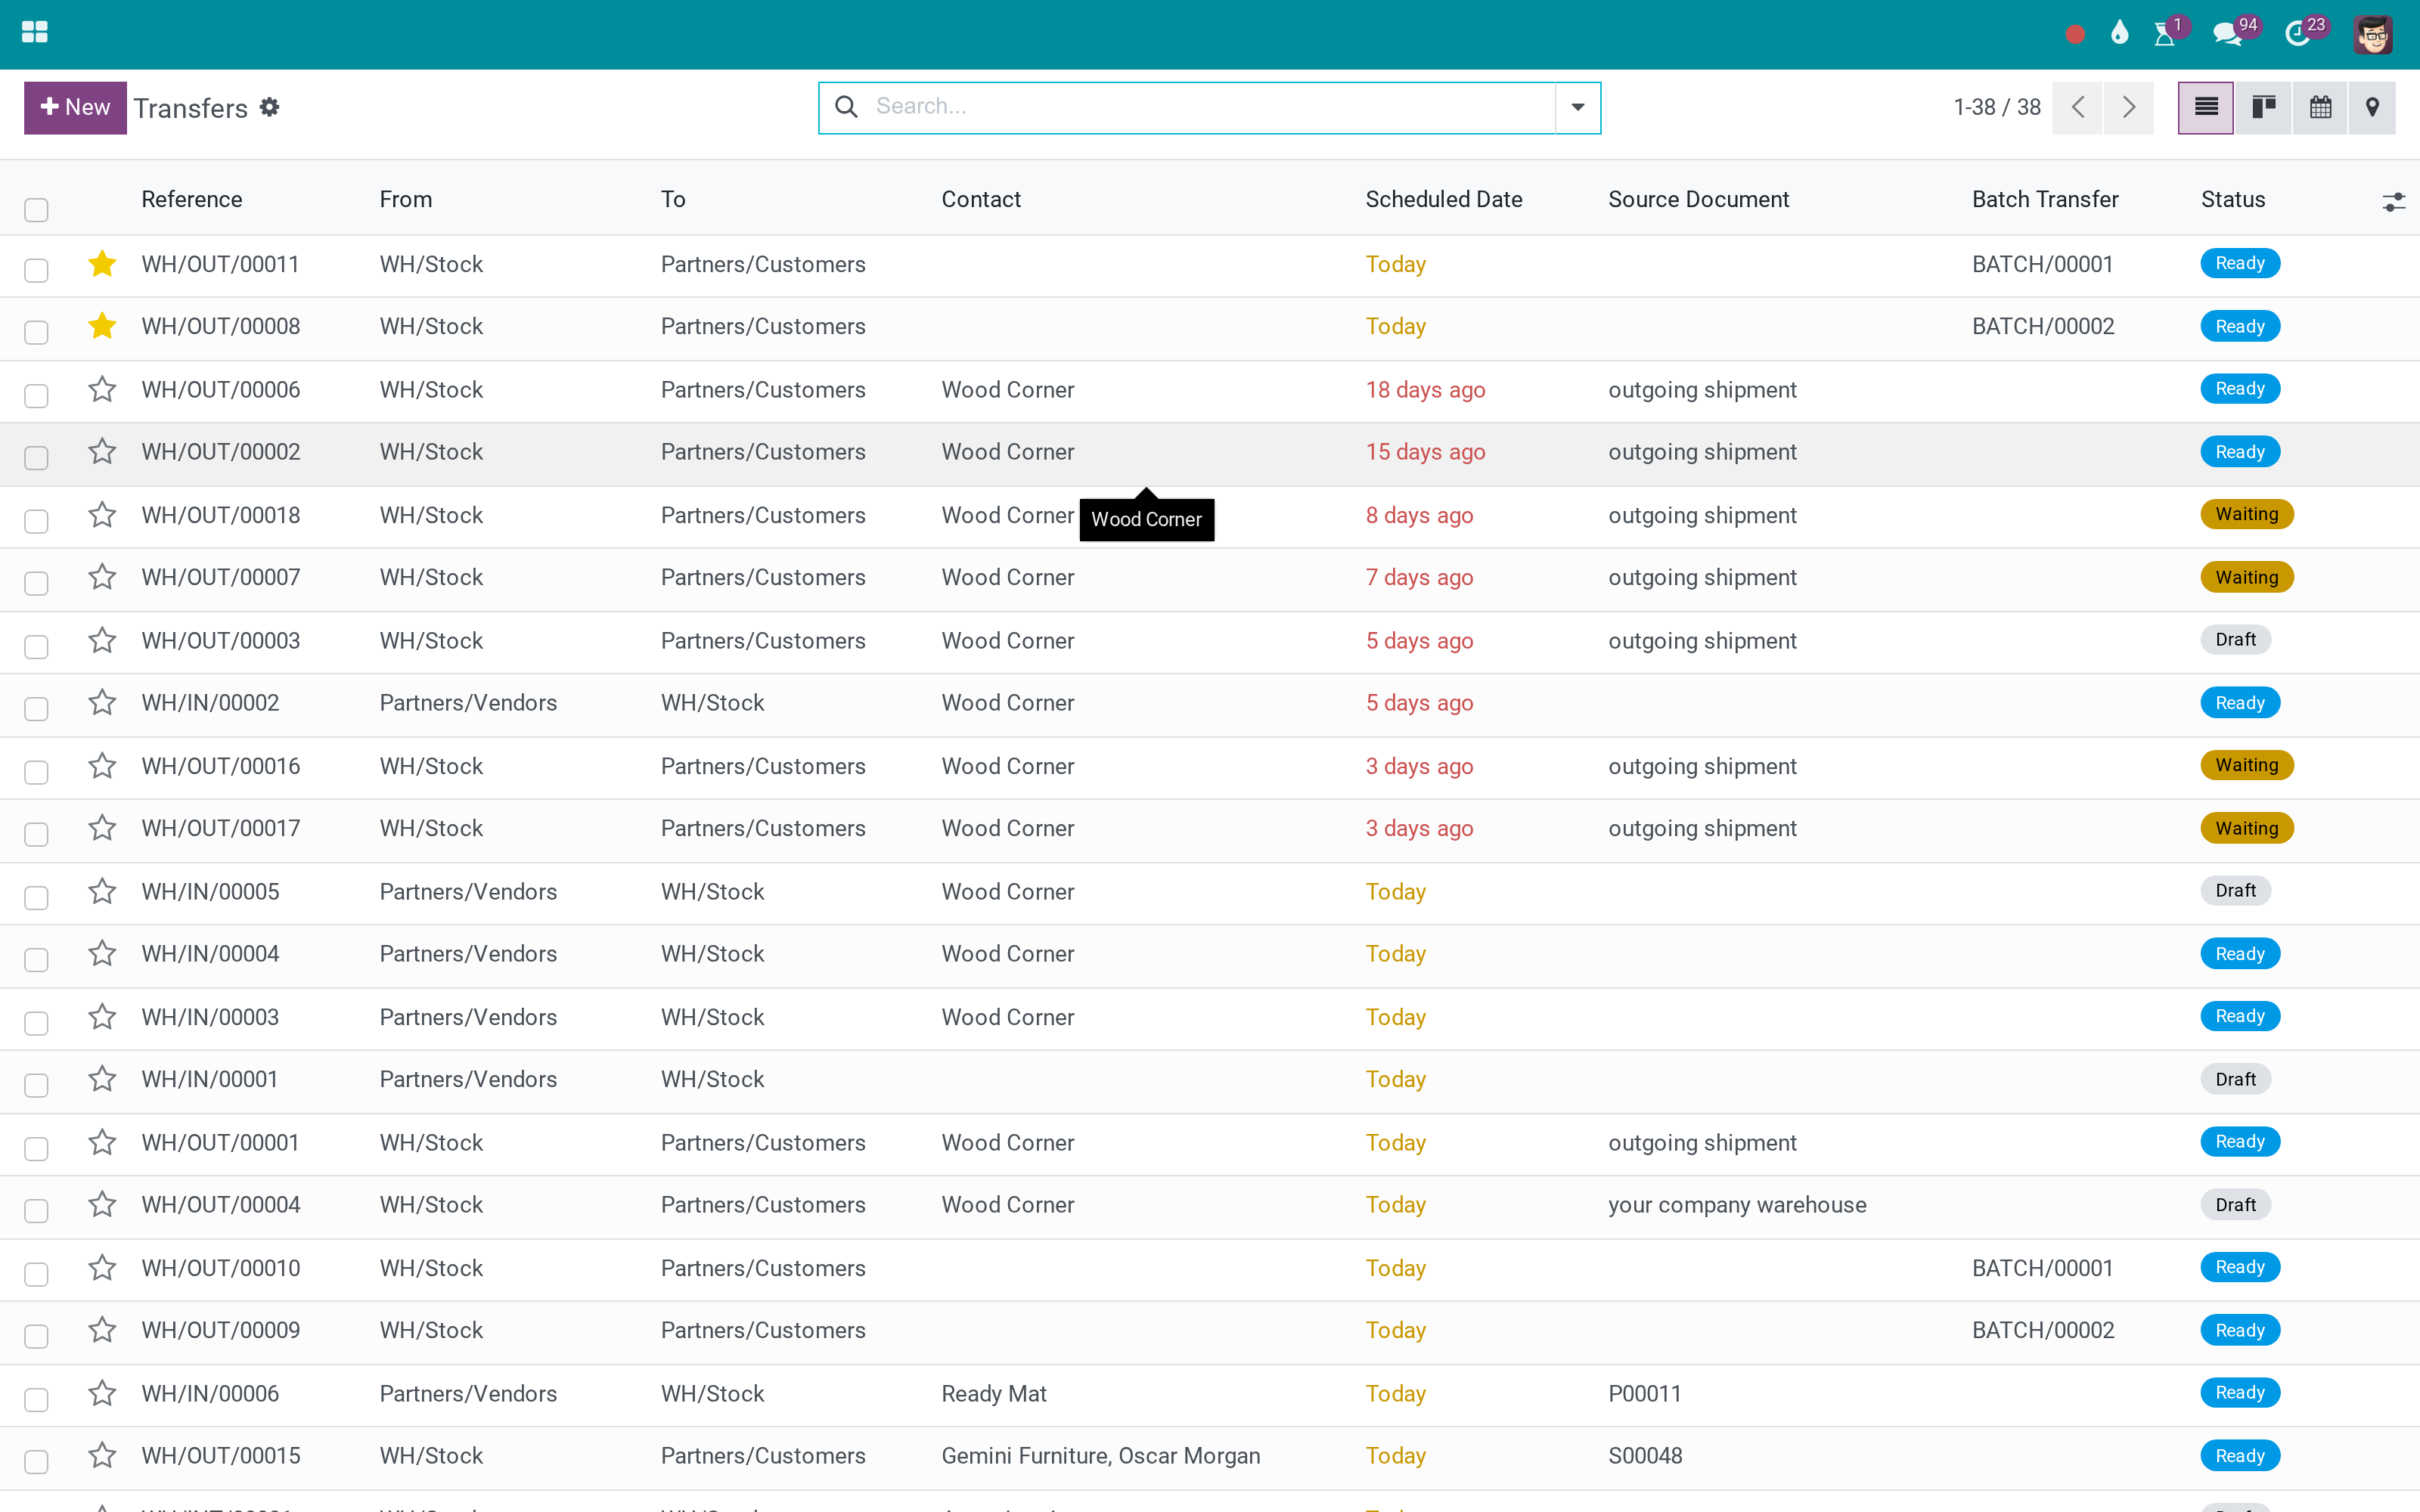This screenshot has height=1512, width=2420.
Task: Select checkbox for WH/OUT/00011
Action: pos(37,270)
